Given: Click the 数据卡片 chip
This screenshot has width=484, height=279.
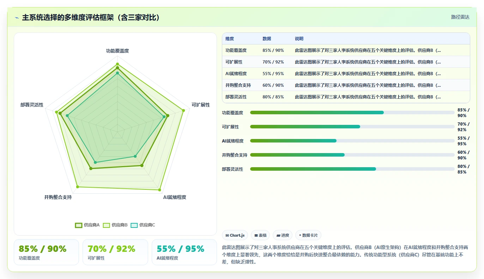Looking at the screenshot, I should [x=308, y=235].
